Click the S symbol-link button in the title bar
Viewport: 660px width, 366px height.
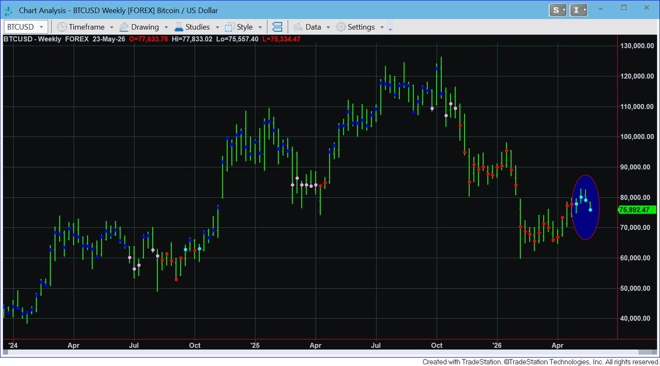[559, 10]
